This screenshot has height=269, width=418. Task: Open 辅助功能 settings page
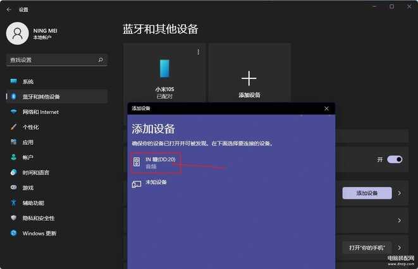click(x=57, y=203)
